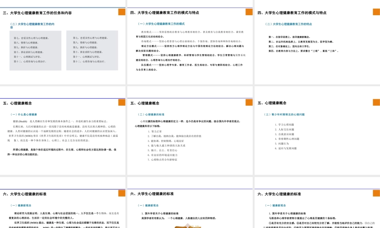Click 第十、择业求职与心理健康 in the left gray box
This screenshot has height=228, width=380.
[x=28, y=52]
